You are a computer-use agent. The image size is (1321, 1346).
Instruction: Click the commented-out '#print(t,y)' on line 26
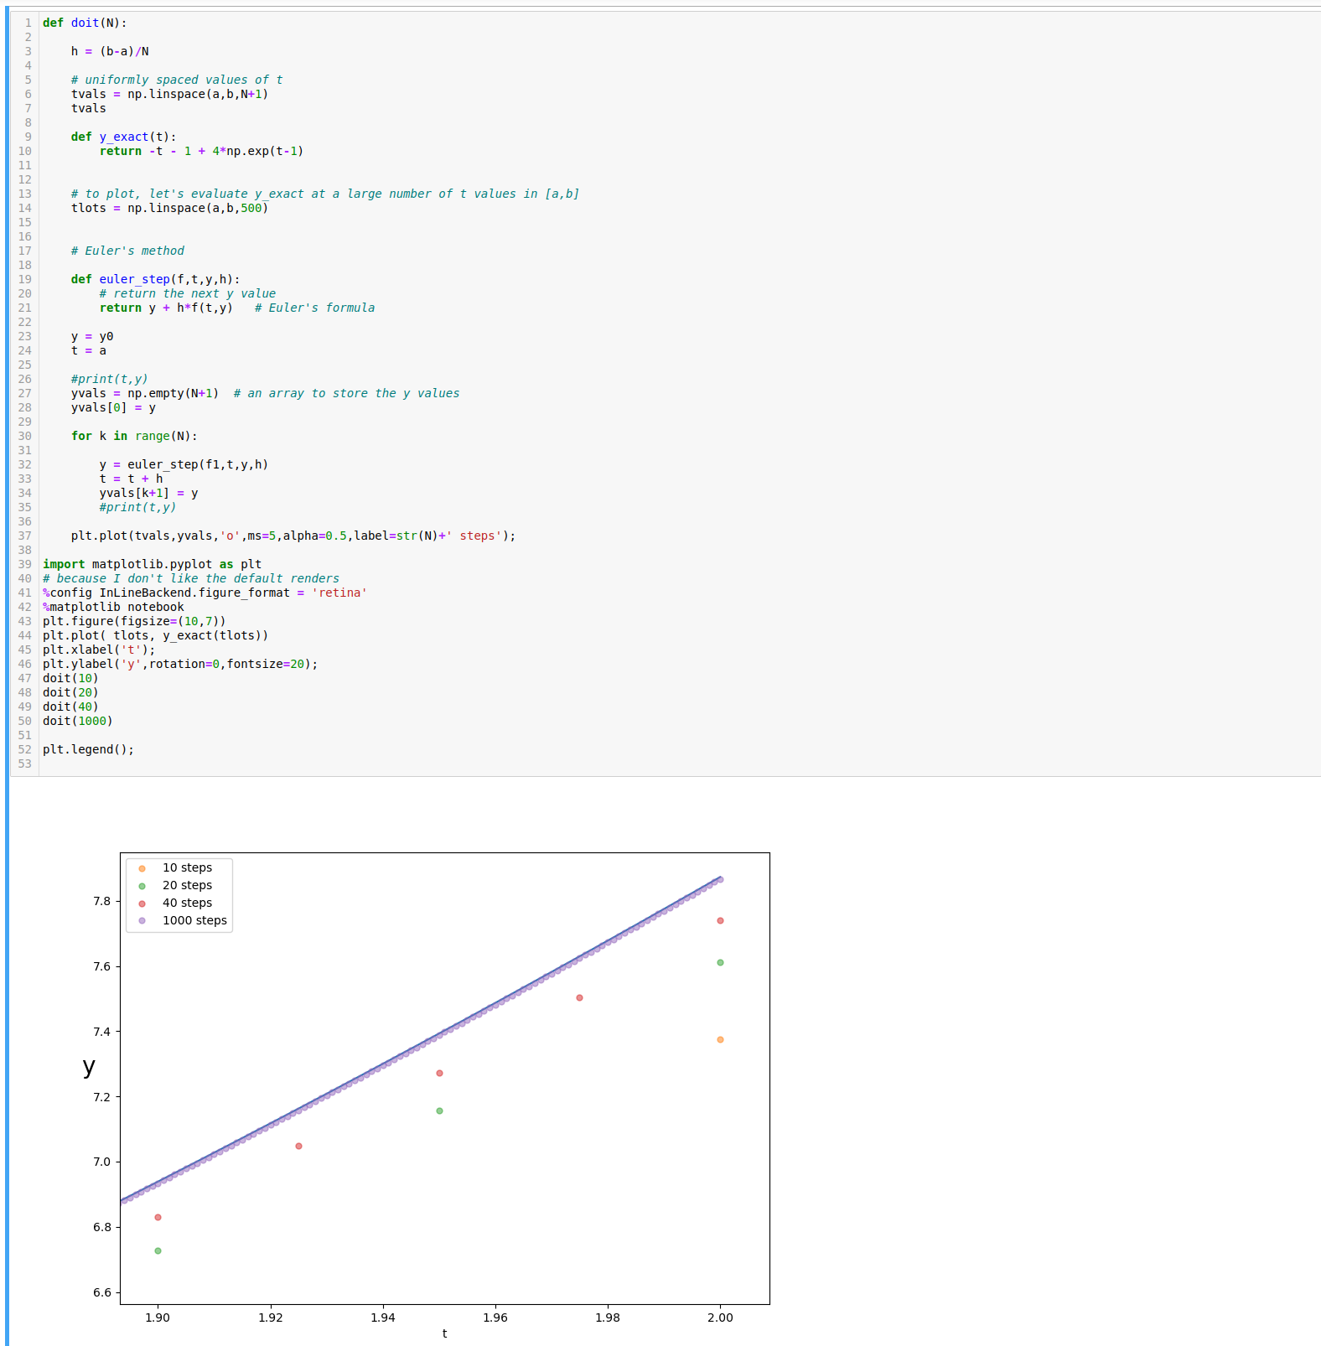(110, 379)
